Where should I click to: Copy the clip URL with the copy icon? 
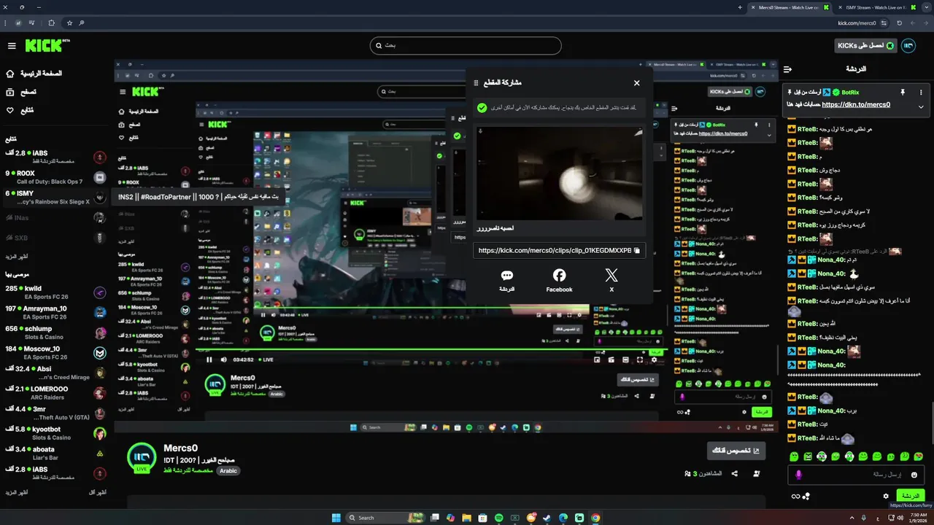coord(636,250)
